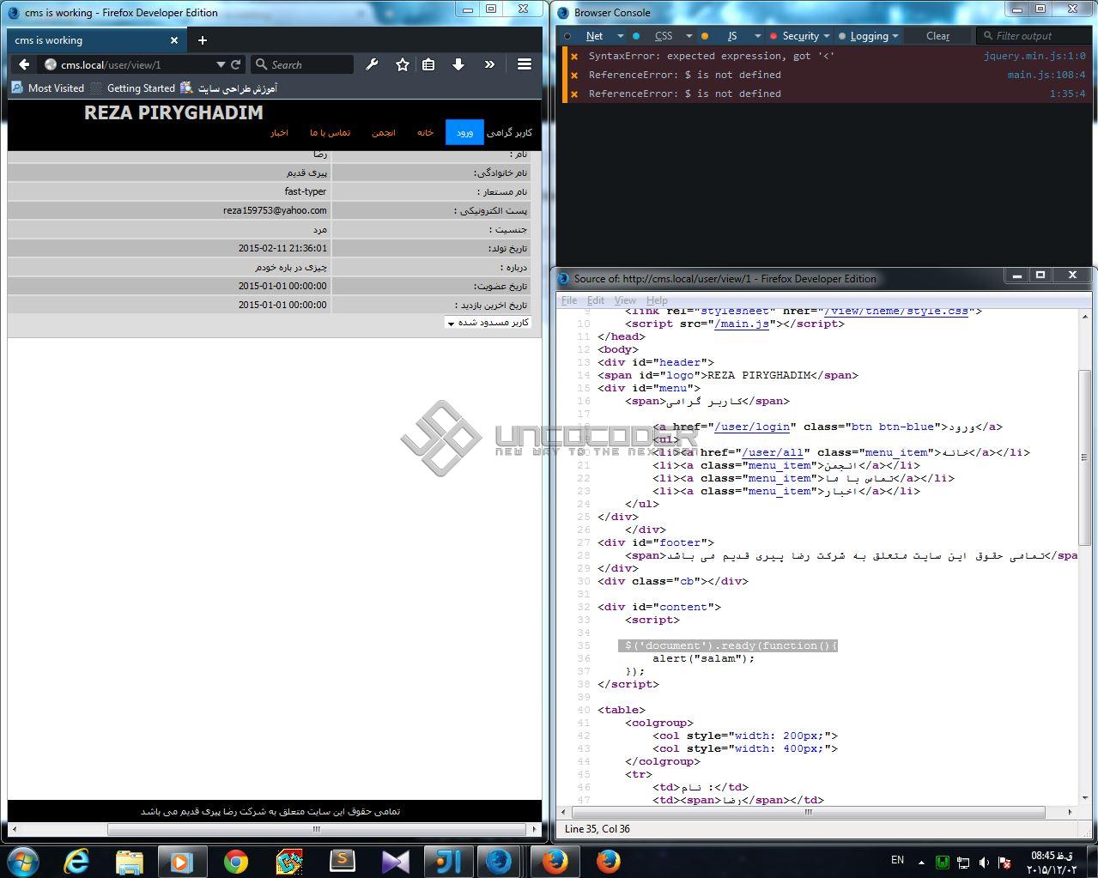
Task: Open Sublime Text from taskbar
Action: coord(342,861)
